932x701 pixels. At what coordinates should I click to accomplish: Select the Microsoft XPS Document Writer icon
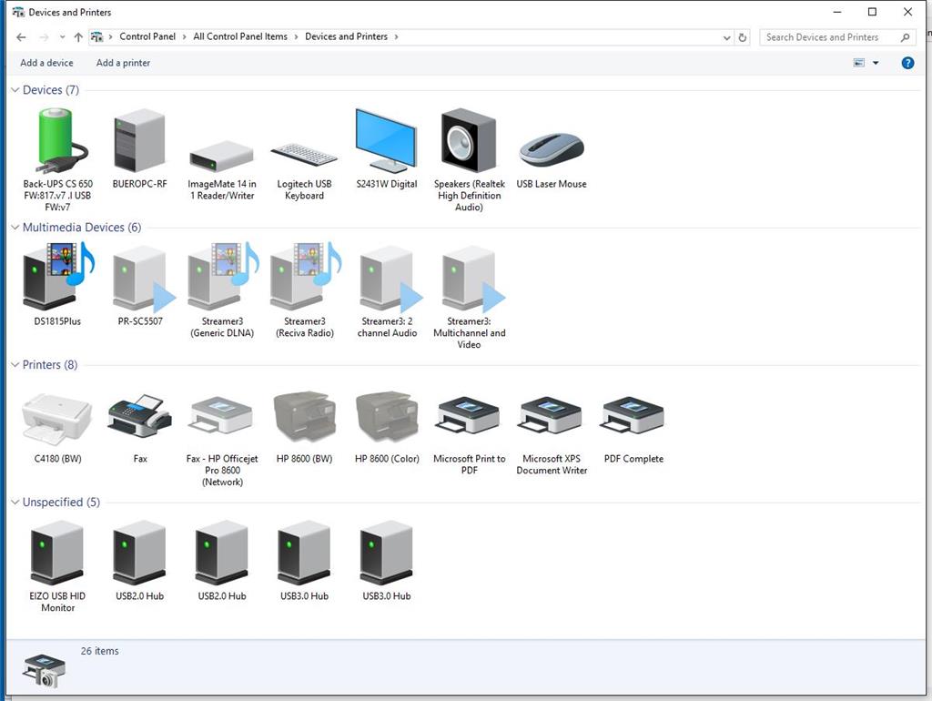click(x=551, y=416)
